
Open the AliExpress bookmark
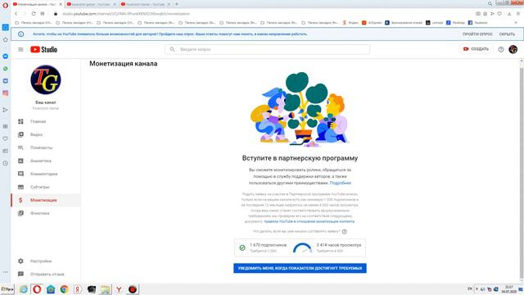point(372,23)
